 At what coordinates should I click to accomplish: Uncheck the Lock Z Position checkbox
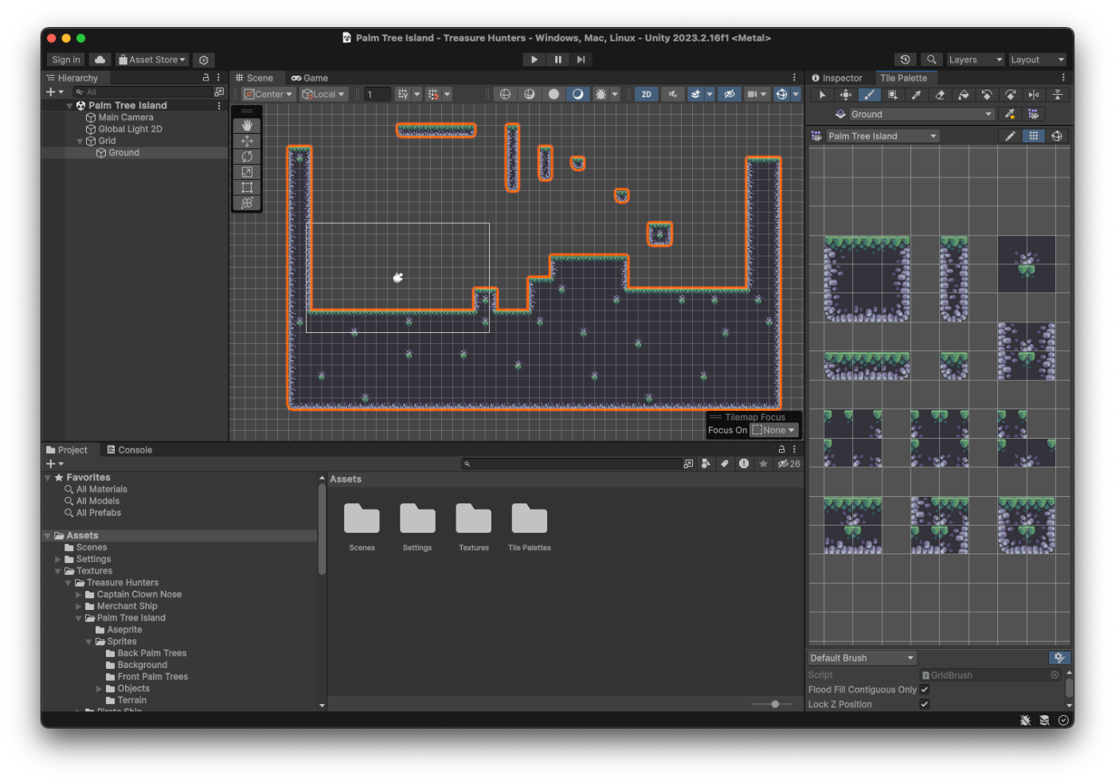pyautogui.click(x=925, y=704)
